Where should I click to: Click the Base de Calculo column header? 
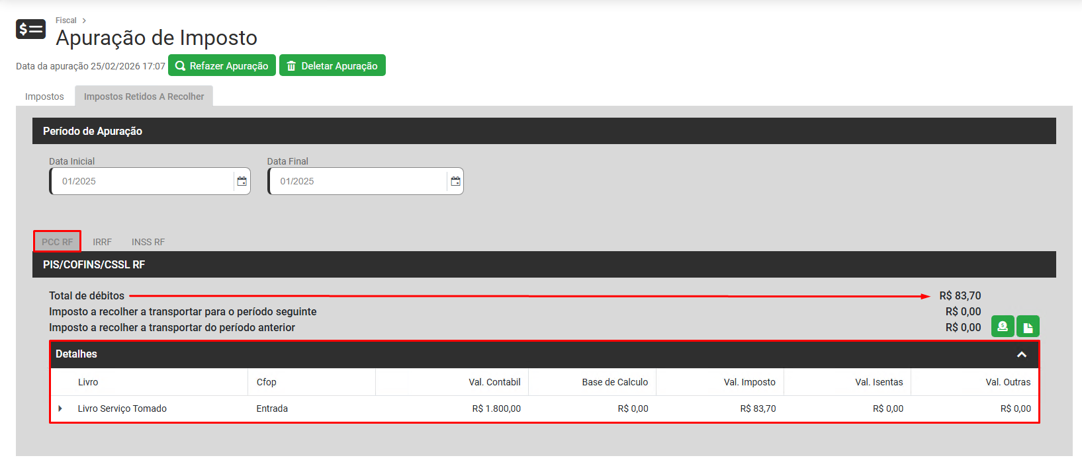tap(615, 382)
